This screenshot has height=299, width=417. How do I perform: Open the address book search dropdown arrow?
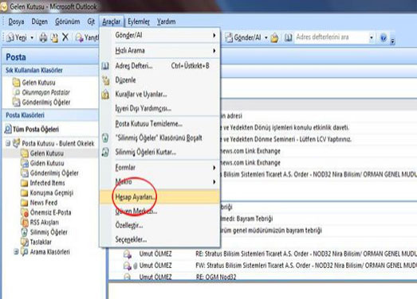click(x=372, y=37)
